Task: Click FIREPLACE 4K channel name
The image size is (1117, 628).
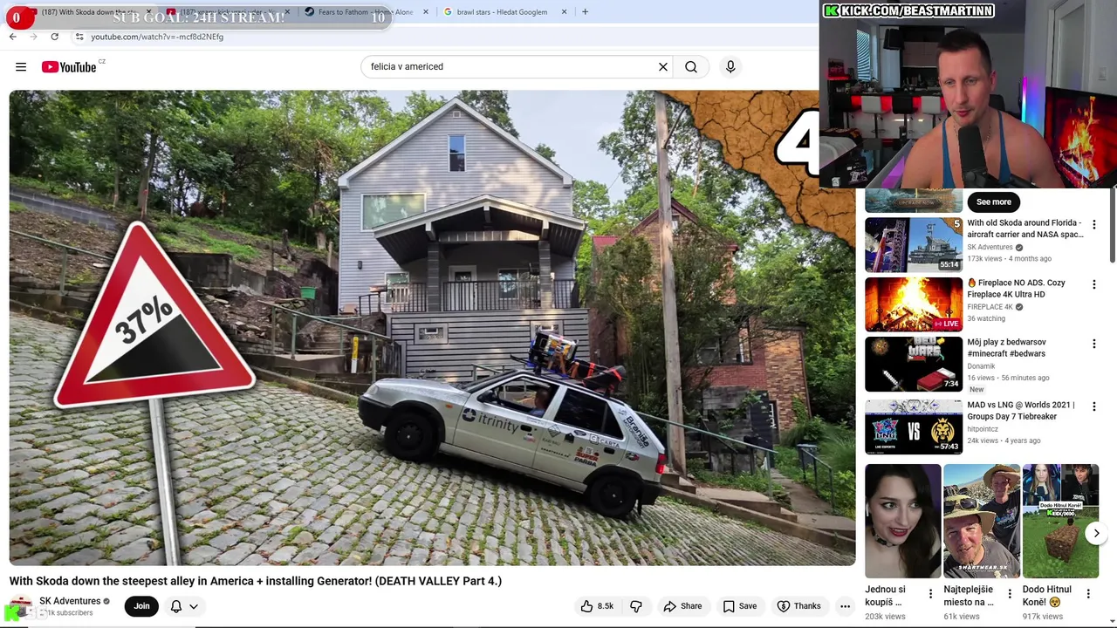Action: tap(990, 307)
